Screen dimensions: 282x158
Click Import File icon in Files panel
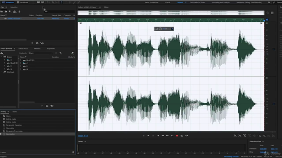[6, 12]
